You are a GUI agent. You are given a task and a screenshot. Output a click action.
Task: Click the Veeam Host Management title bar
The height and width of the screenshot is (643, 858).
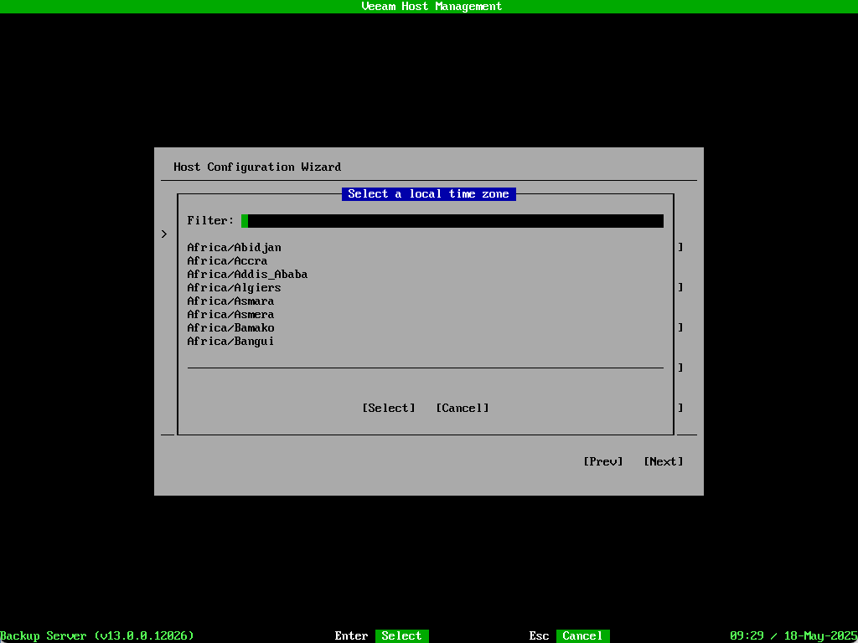point(429,7)
